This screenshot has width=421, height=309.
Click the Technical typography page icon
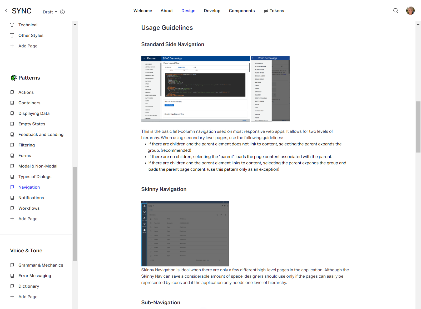tap(12, 25)
